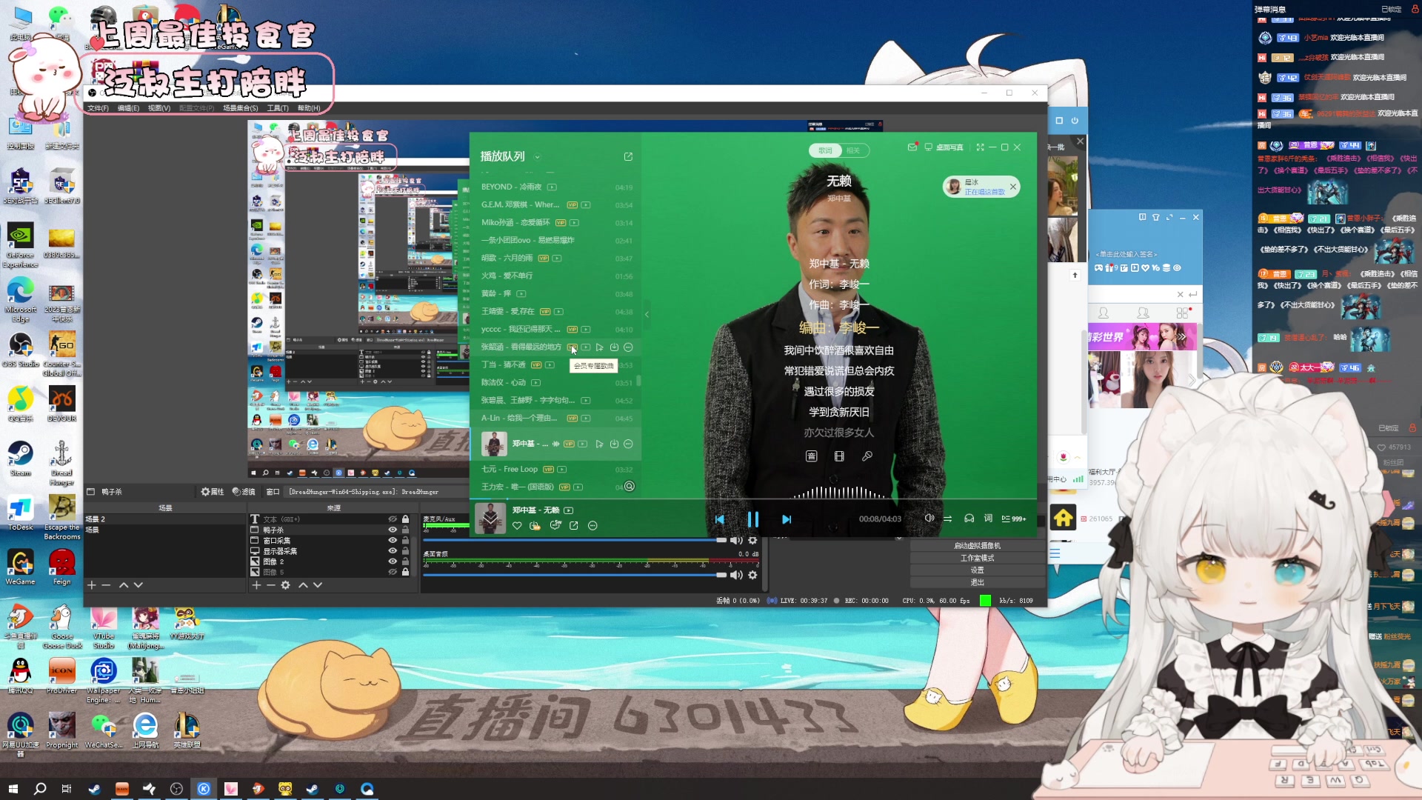Open OBS source properties gear
1422x800 pixels.
(285, 585)
